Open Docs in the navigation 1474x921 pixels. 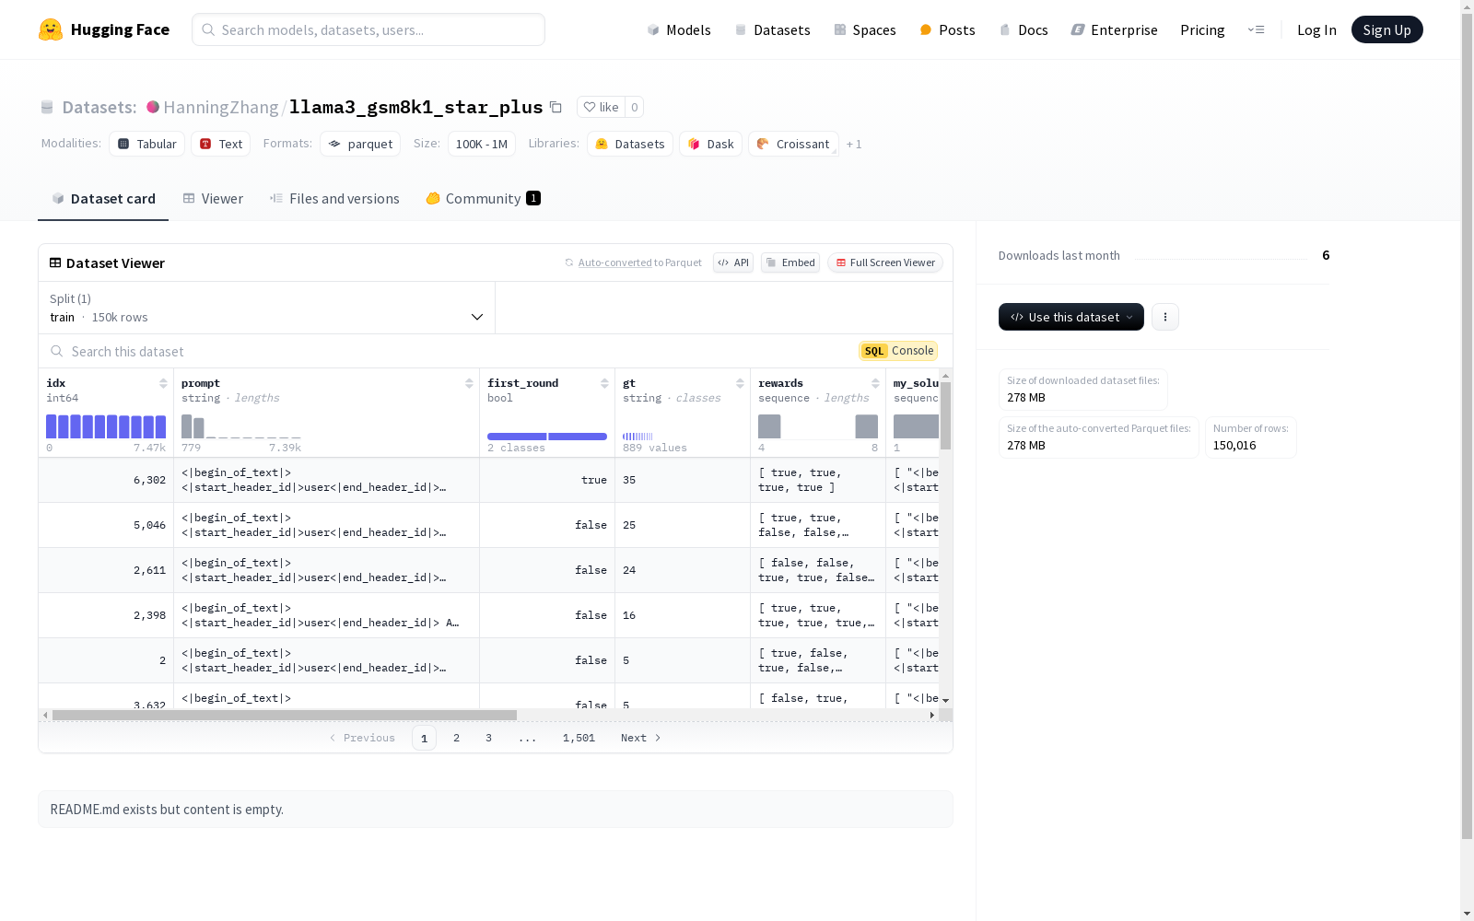click(1024, 29)
